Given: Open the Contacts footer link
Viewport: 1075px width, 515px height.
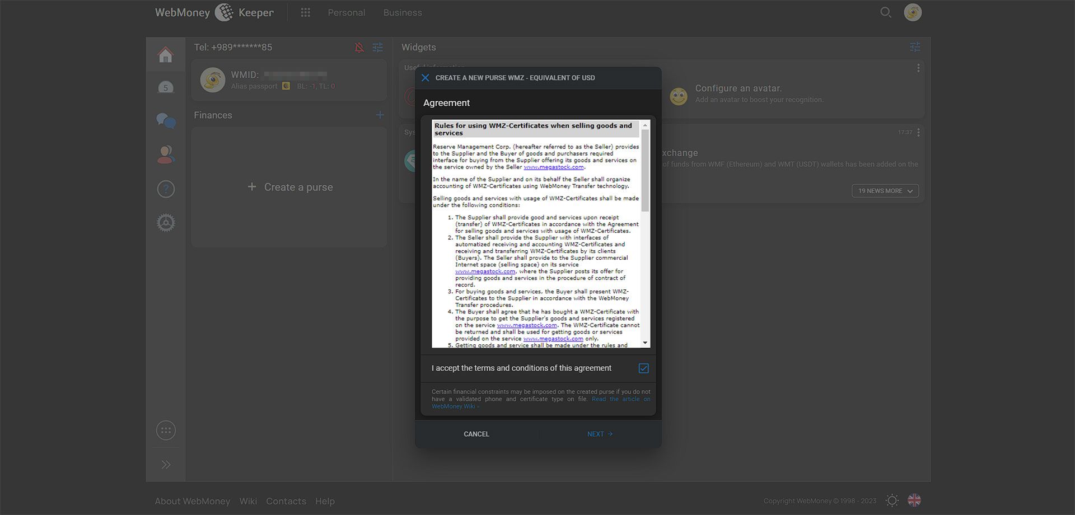Looking at the screenshot, I should pos(286,501).
